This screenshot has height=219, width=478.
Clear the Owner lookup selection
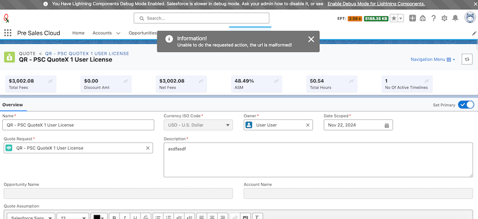pyautogui.click(x=307, y=125)
